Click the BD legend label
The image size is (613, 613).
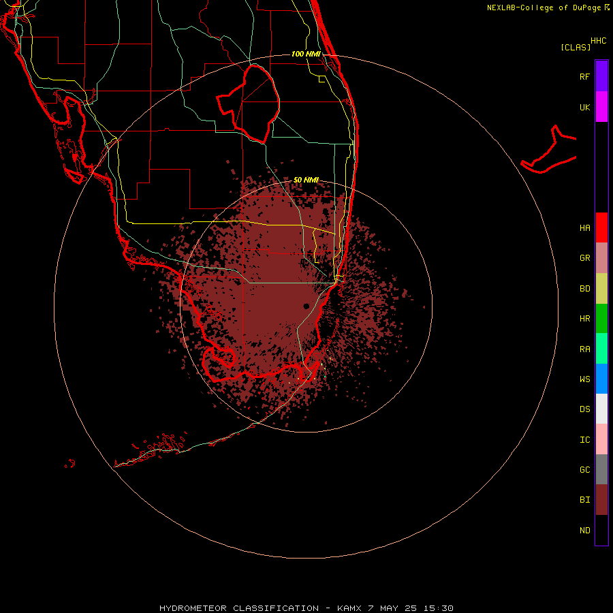click(584, 289)
